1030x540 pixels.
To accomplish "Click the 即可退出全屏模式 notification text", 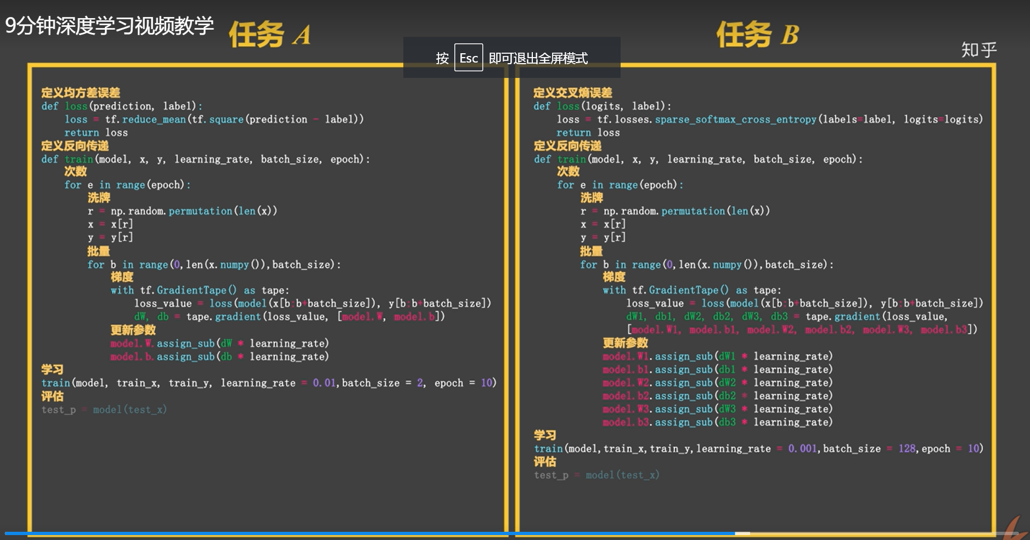I will [x=538, y=58].
